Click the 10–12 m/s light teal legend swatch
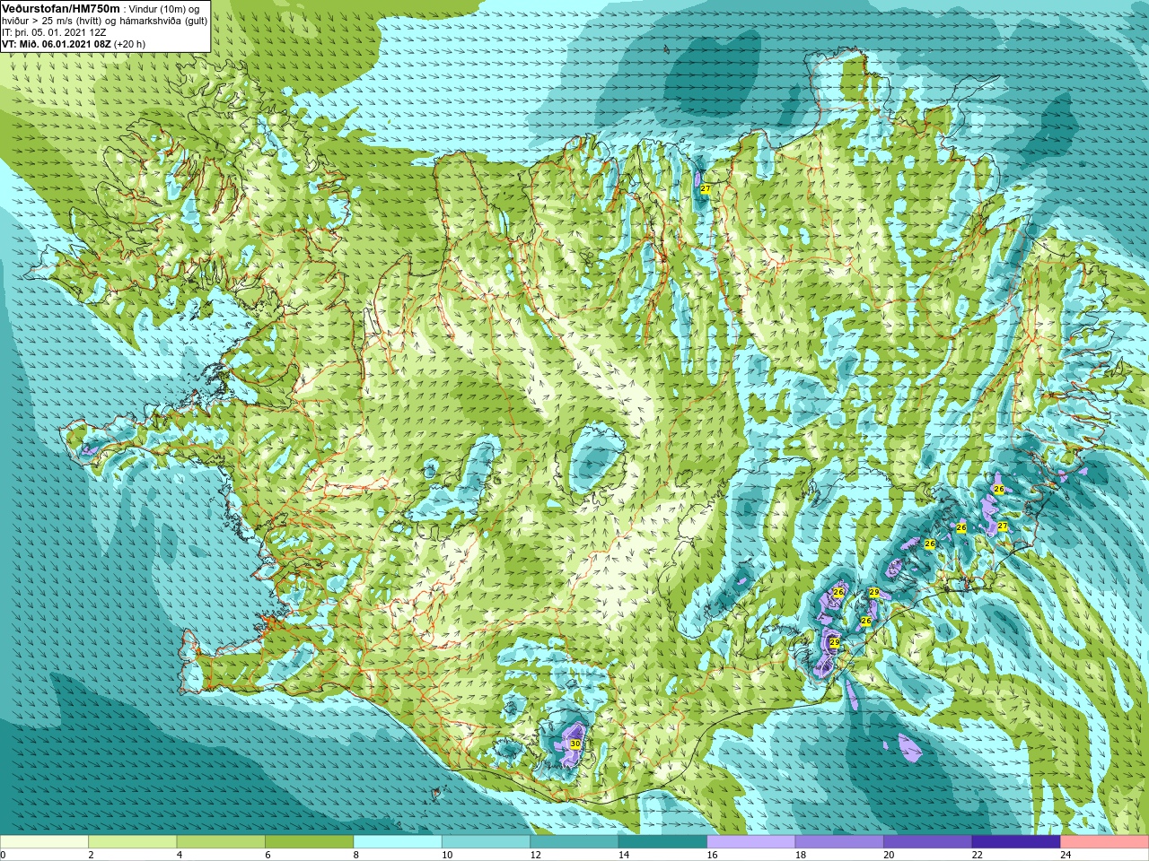1149x861 pixels. [486, 842]
